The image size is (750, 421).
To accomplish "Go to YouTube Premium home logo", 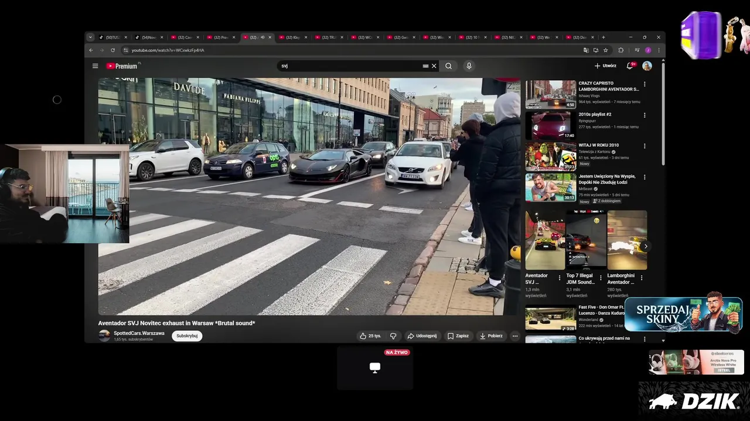I will pos(122,66).
